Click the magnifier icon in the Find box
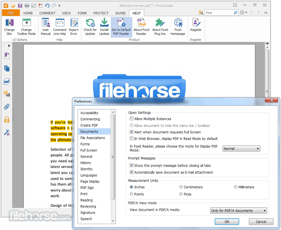Image resolution: width=281 pixels, height=230 pixels. 235,12
